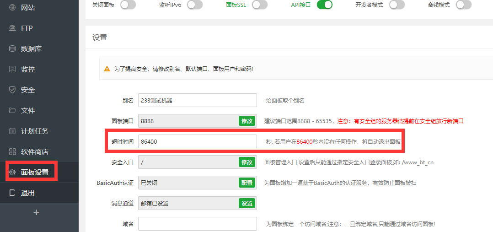
Task: Click the security warning message text
Action: pyautogui.click(x=184, y=69)
